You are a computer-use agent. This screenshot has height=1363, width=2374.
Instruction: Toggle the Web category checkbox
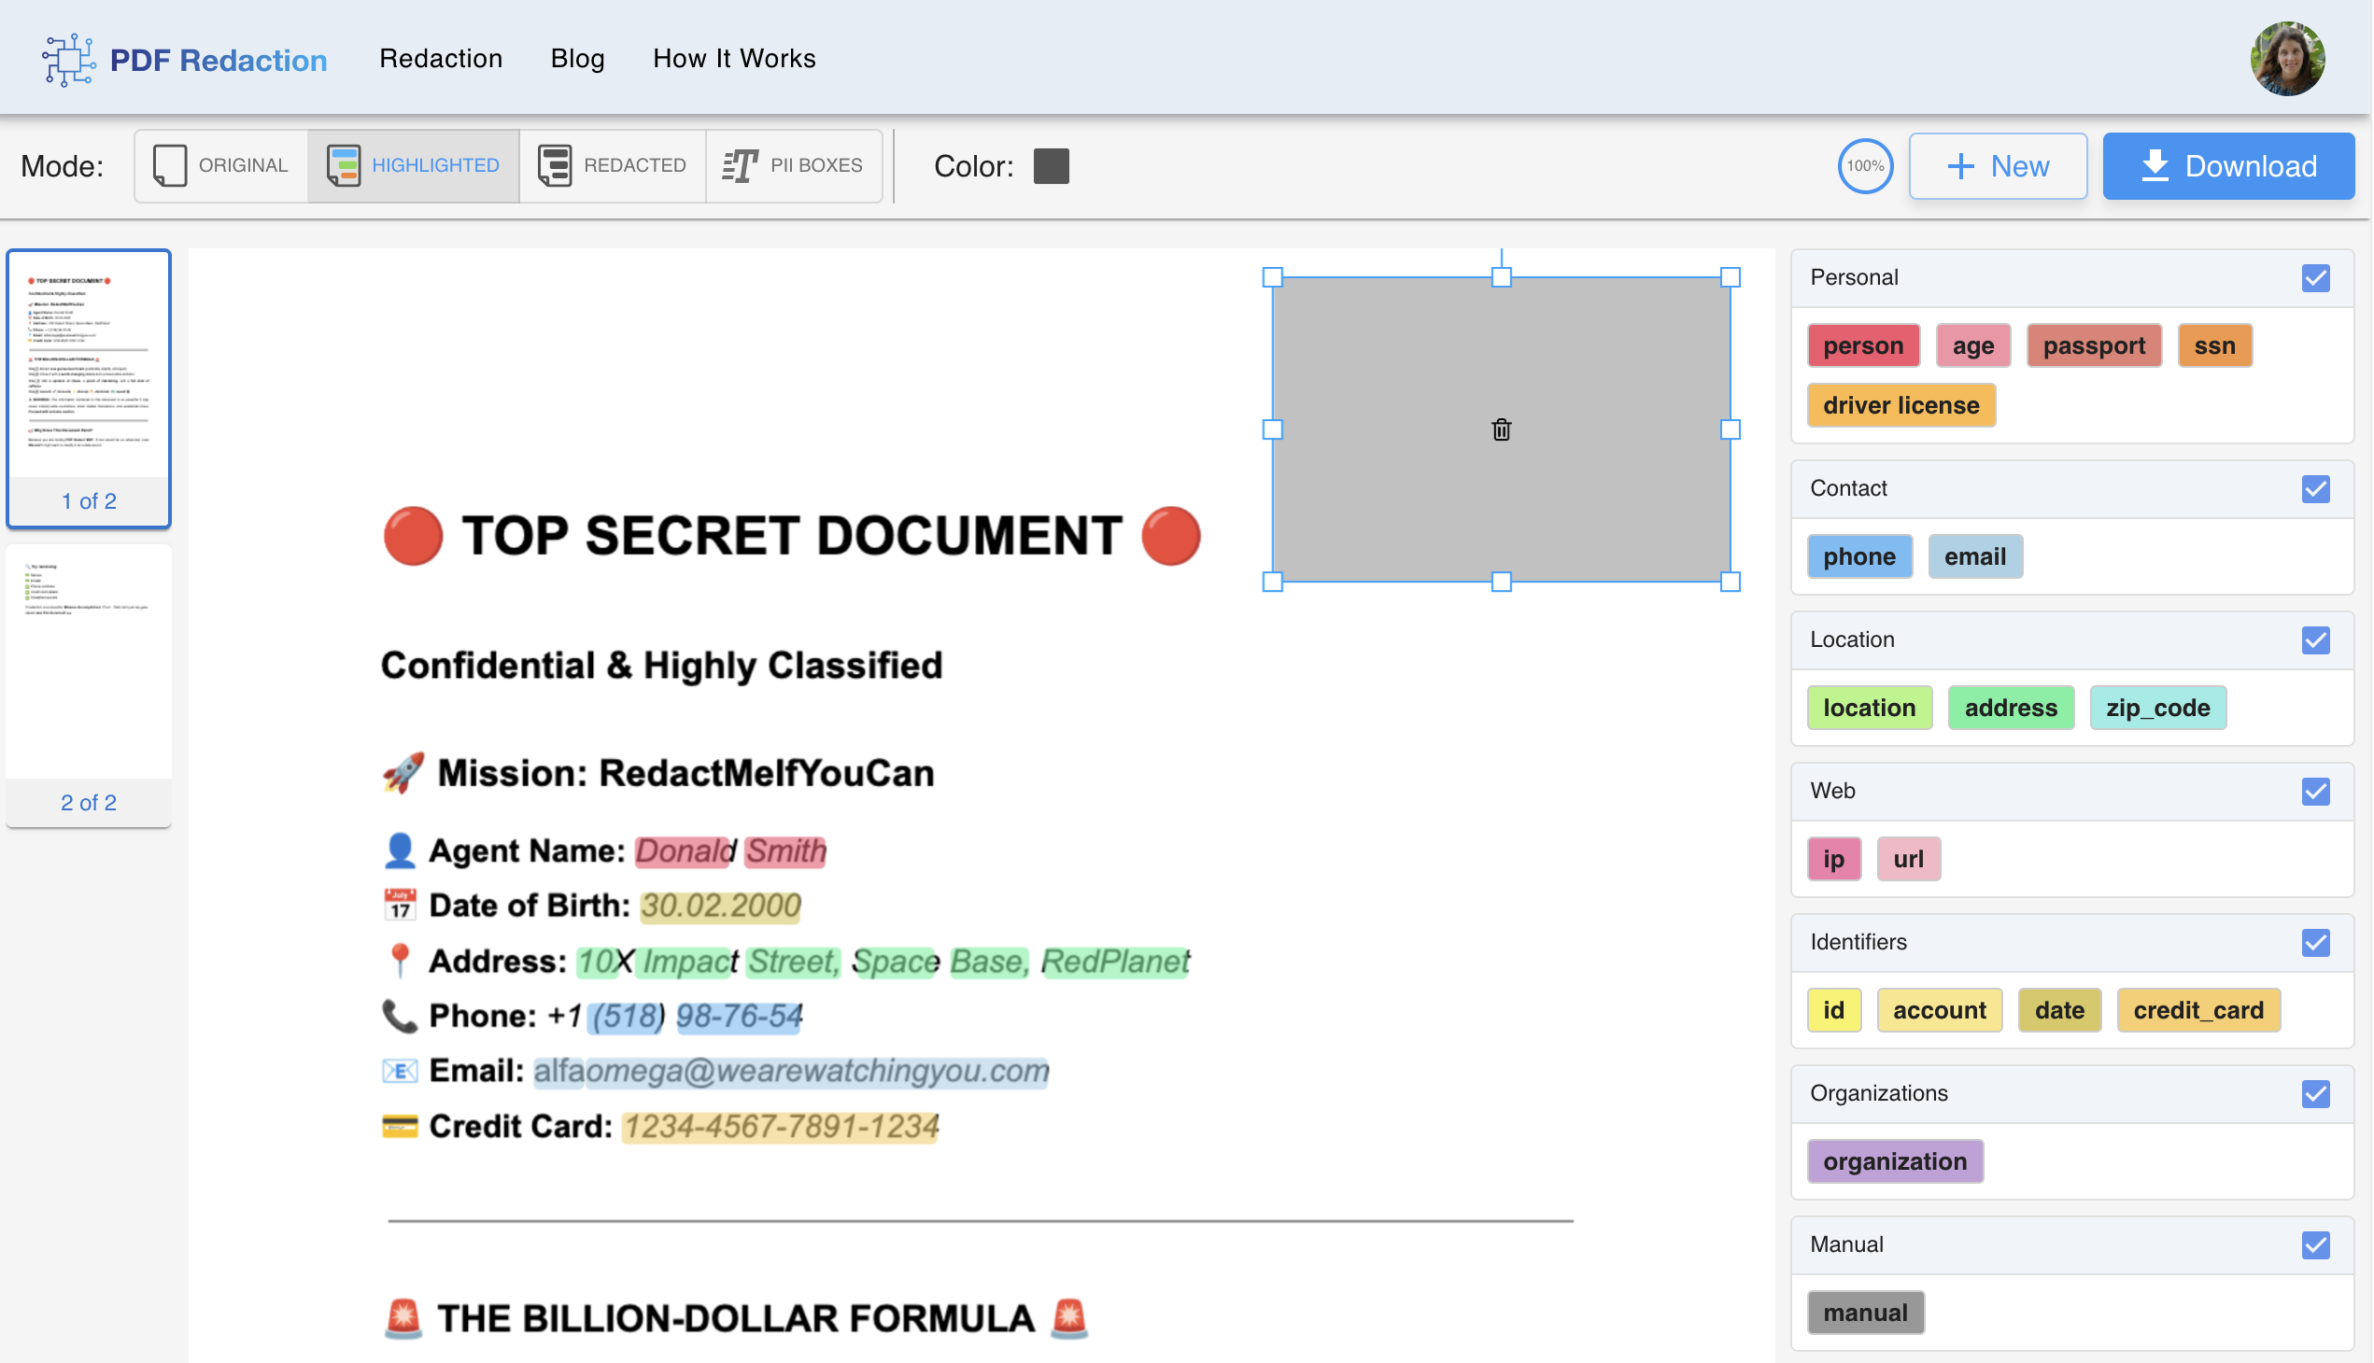tap(2315, 792)
